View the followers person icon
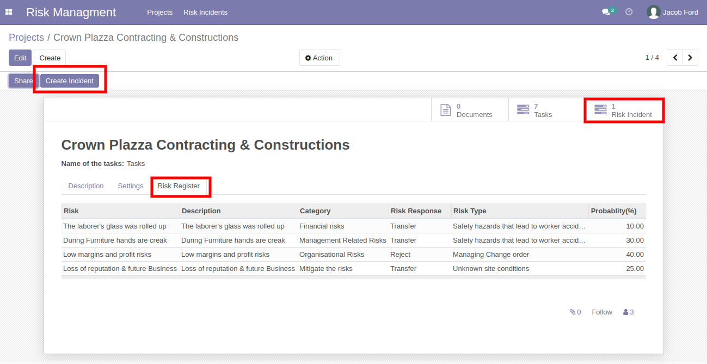707x364 pixels. pos(626,312)
